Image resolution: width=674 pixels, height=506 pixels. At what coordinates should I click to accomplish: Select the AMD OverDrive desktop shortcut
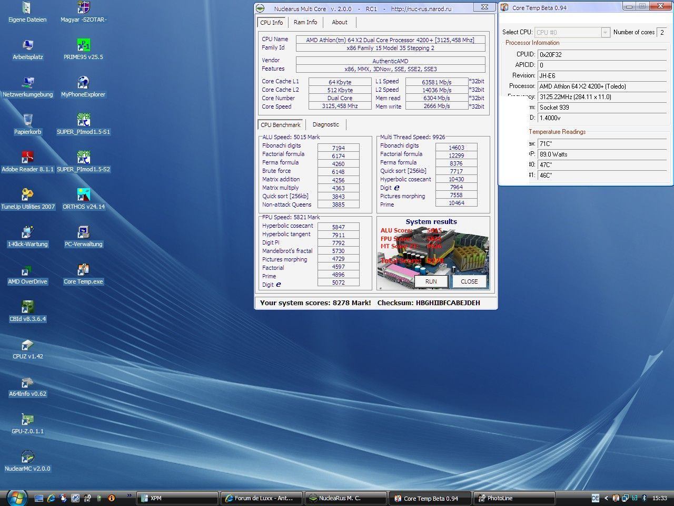[x=27, y=275]
